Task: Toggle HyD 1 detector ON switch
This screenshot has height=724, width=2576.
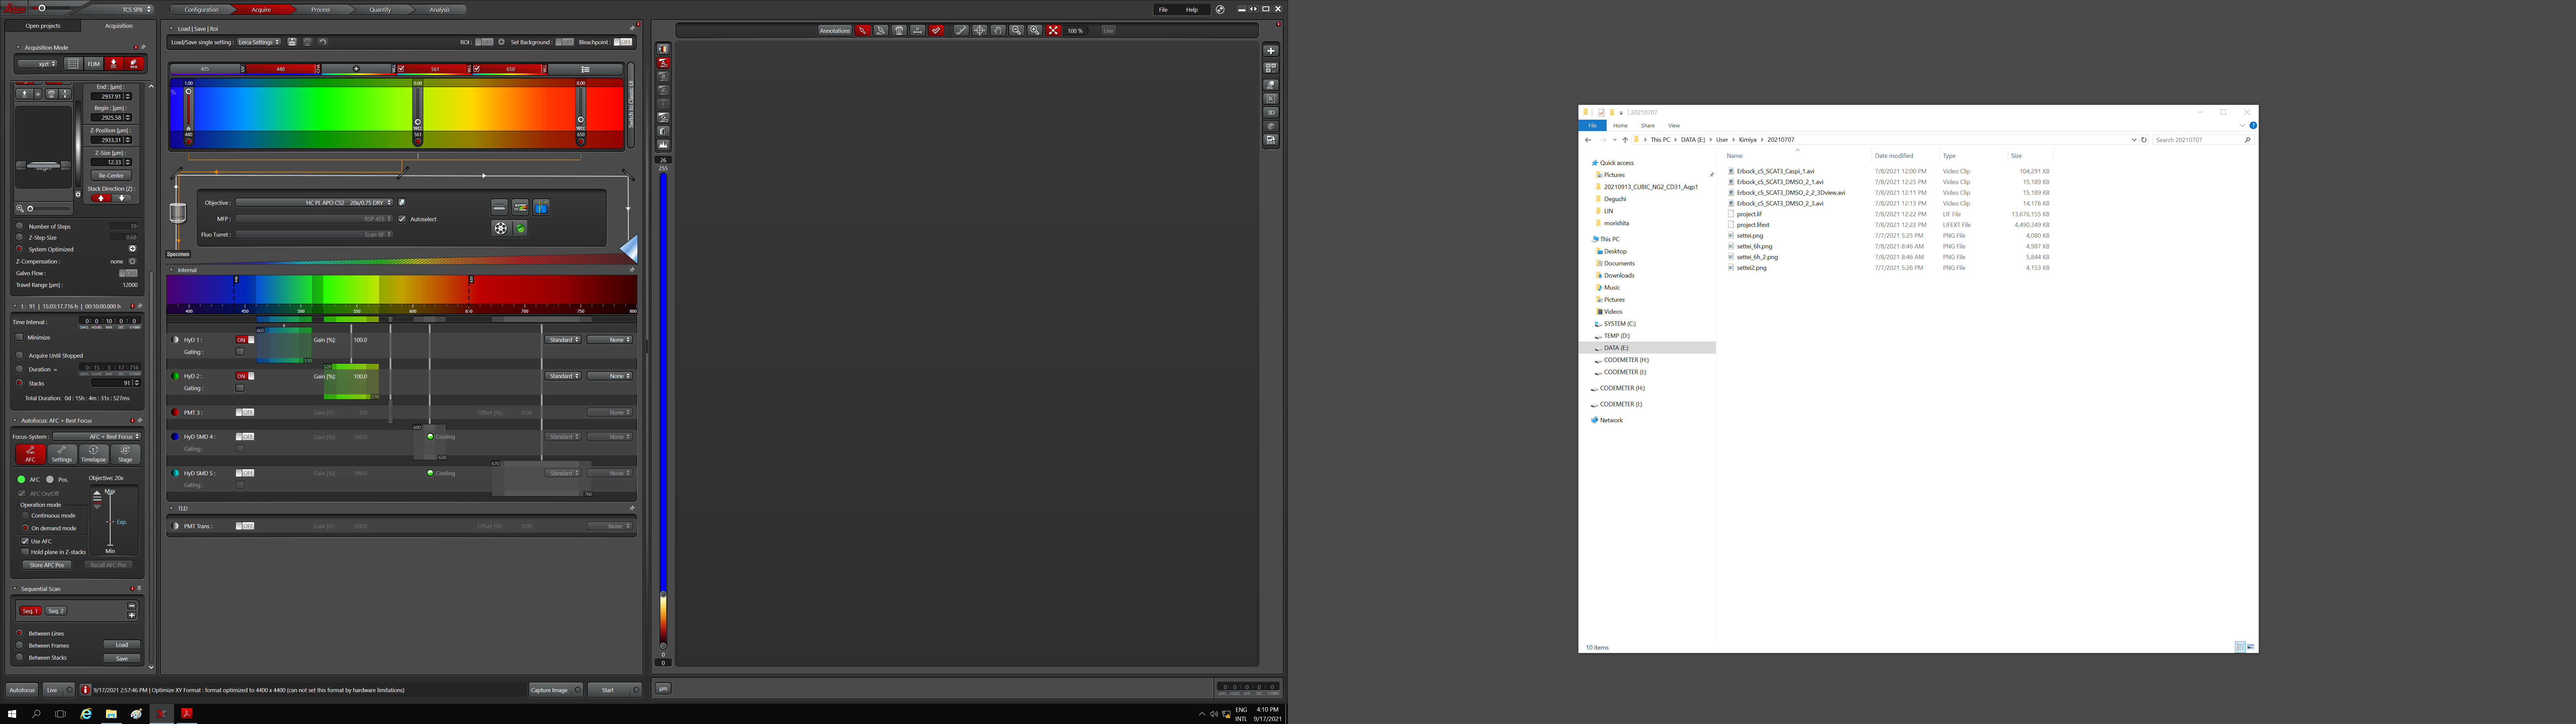Action: tap(245, 340)
